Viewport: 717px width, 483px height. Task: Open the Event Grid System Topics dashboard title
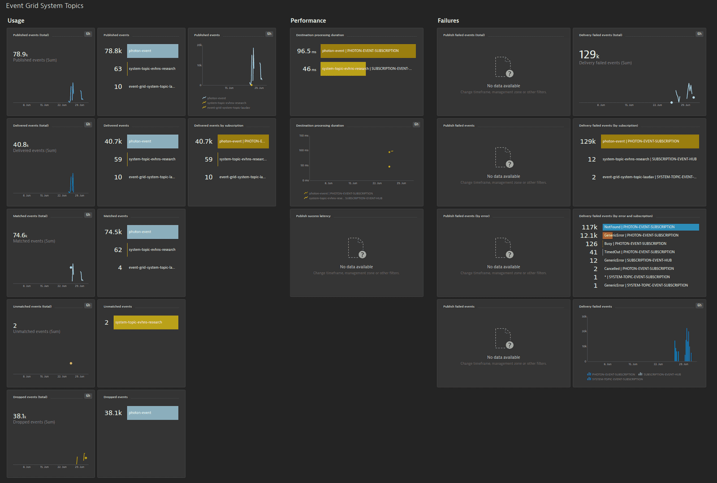[45, 6]
